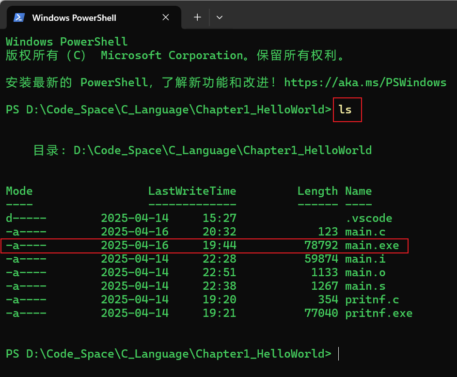Click the 15:27 time for .vscode
Image resolution: width=457 pixels, height=377 pixels.
[x=220, y=218]
